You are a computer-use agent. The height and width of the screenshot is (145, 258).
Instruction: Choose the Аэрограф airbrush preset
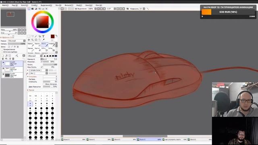tap(37, 45)
